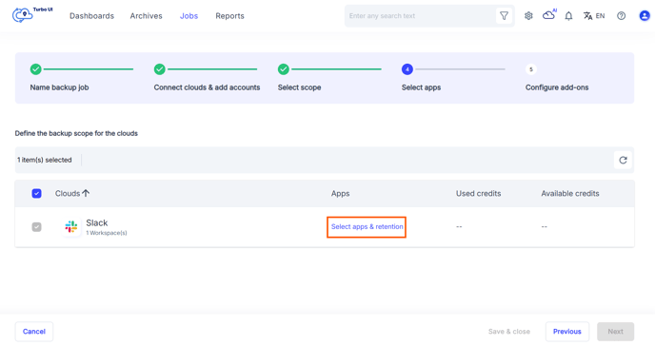This screenshot has width=655, height=346.
Task: Click the Select scope step label
Action: [300, 87]
